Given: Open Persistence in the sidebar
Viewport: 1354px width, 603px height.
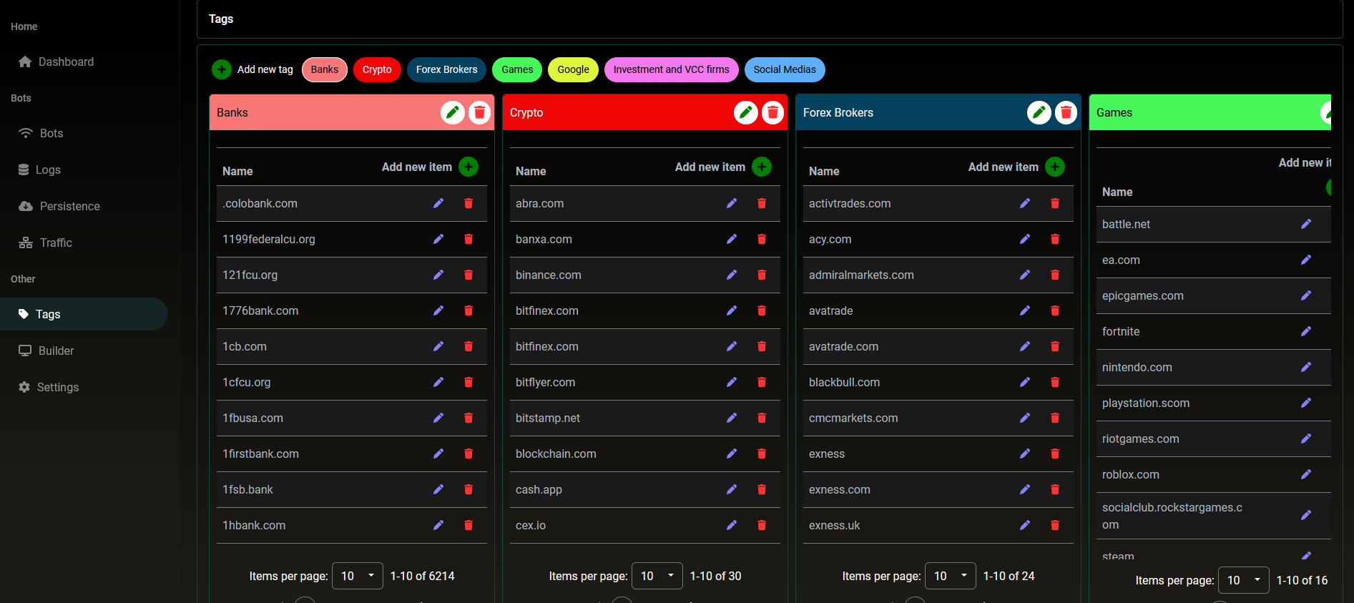Looking at the screenshot, I should coord(84,206).
